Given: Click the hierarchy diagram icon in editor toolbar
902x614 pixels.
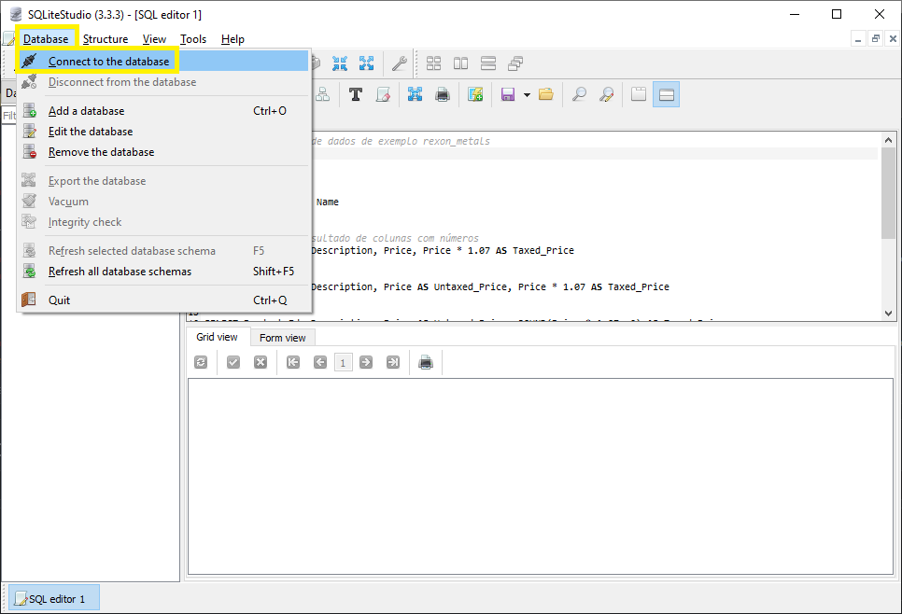Looking at the screenshot, I should (x=323, y=94).
